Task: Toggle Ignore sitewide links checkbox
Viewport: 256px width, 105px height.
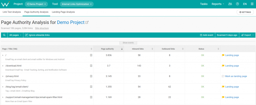Action: (26, 35)
